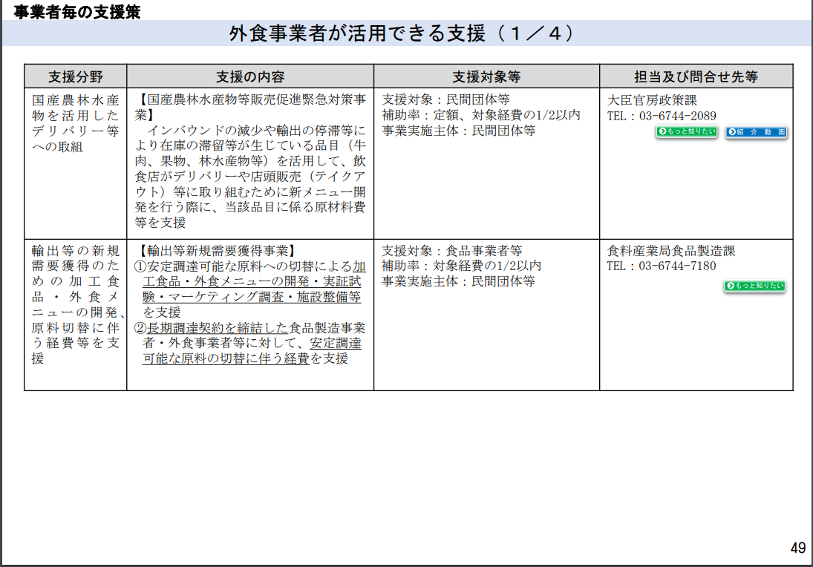Screen dimensions: 813x567
Task: Select the 支援分野 column header
Action: pos(76,76)
